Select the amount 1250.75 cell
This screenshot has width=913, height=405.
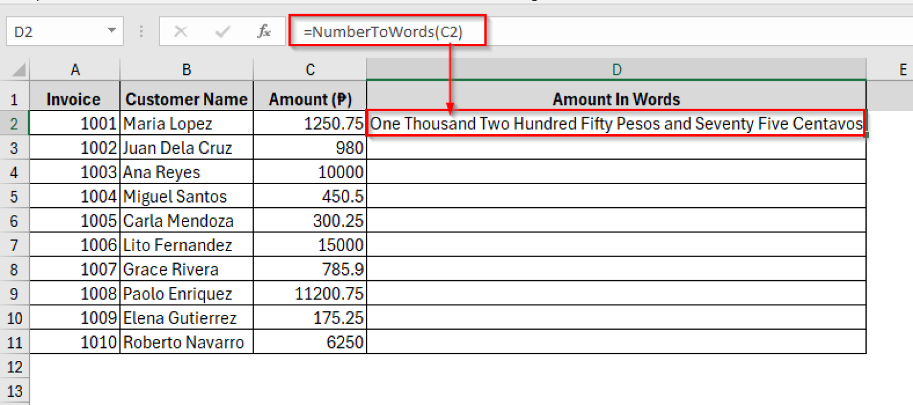[x=310, y=123]
